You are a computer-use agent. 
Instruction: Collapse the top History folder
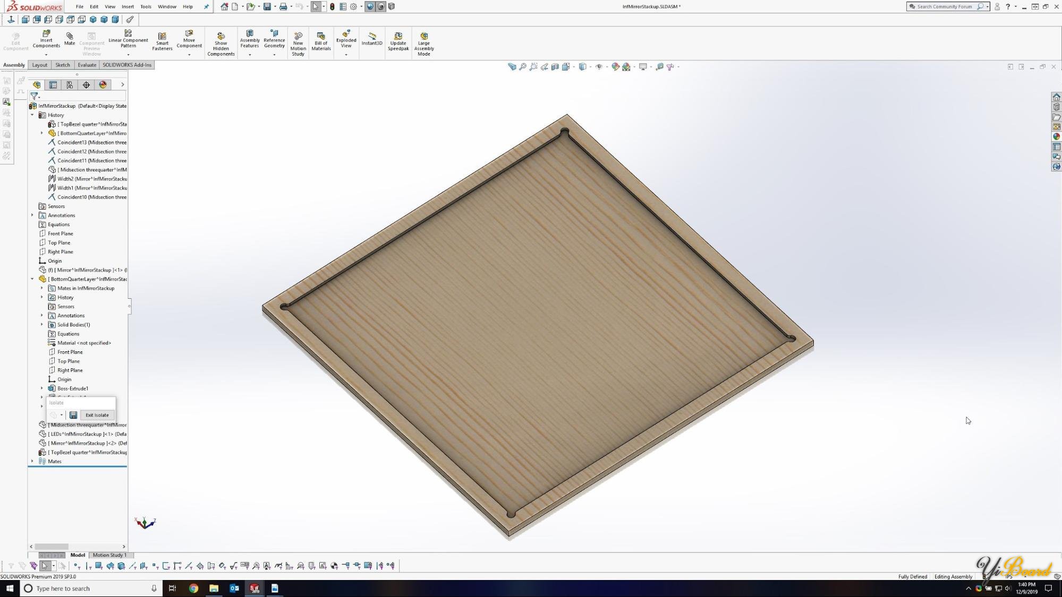32,115
